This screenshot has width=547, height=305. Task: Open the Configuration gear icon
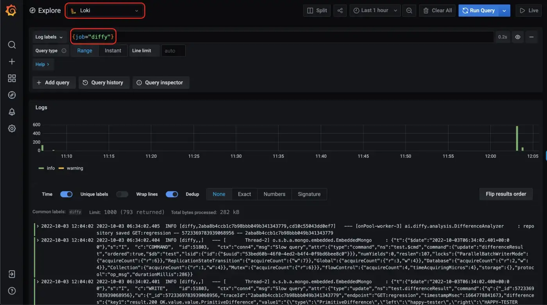tap(12, 128)
